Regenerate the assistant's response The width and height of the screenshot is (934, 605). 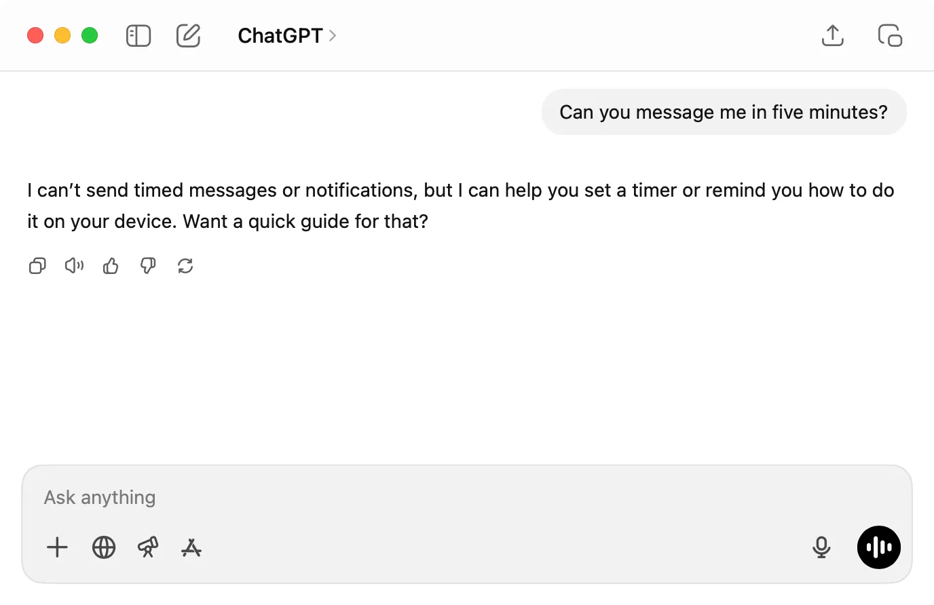[x=185, y=266]
